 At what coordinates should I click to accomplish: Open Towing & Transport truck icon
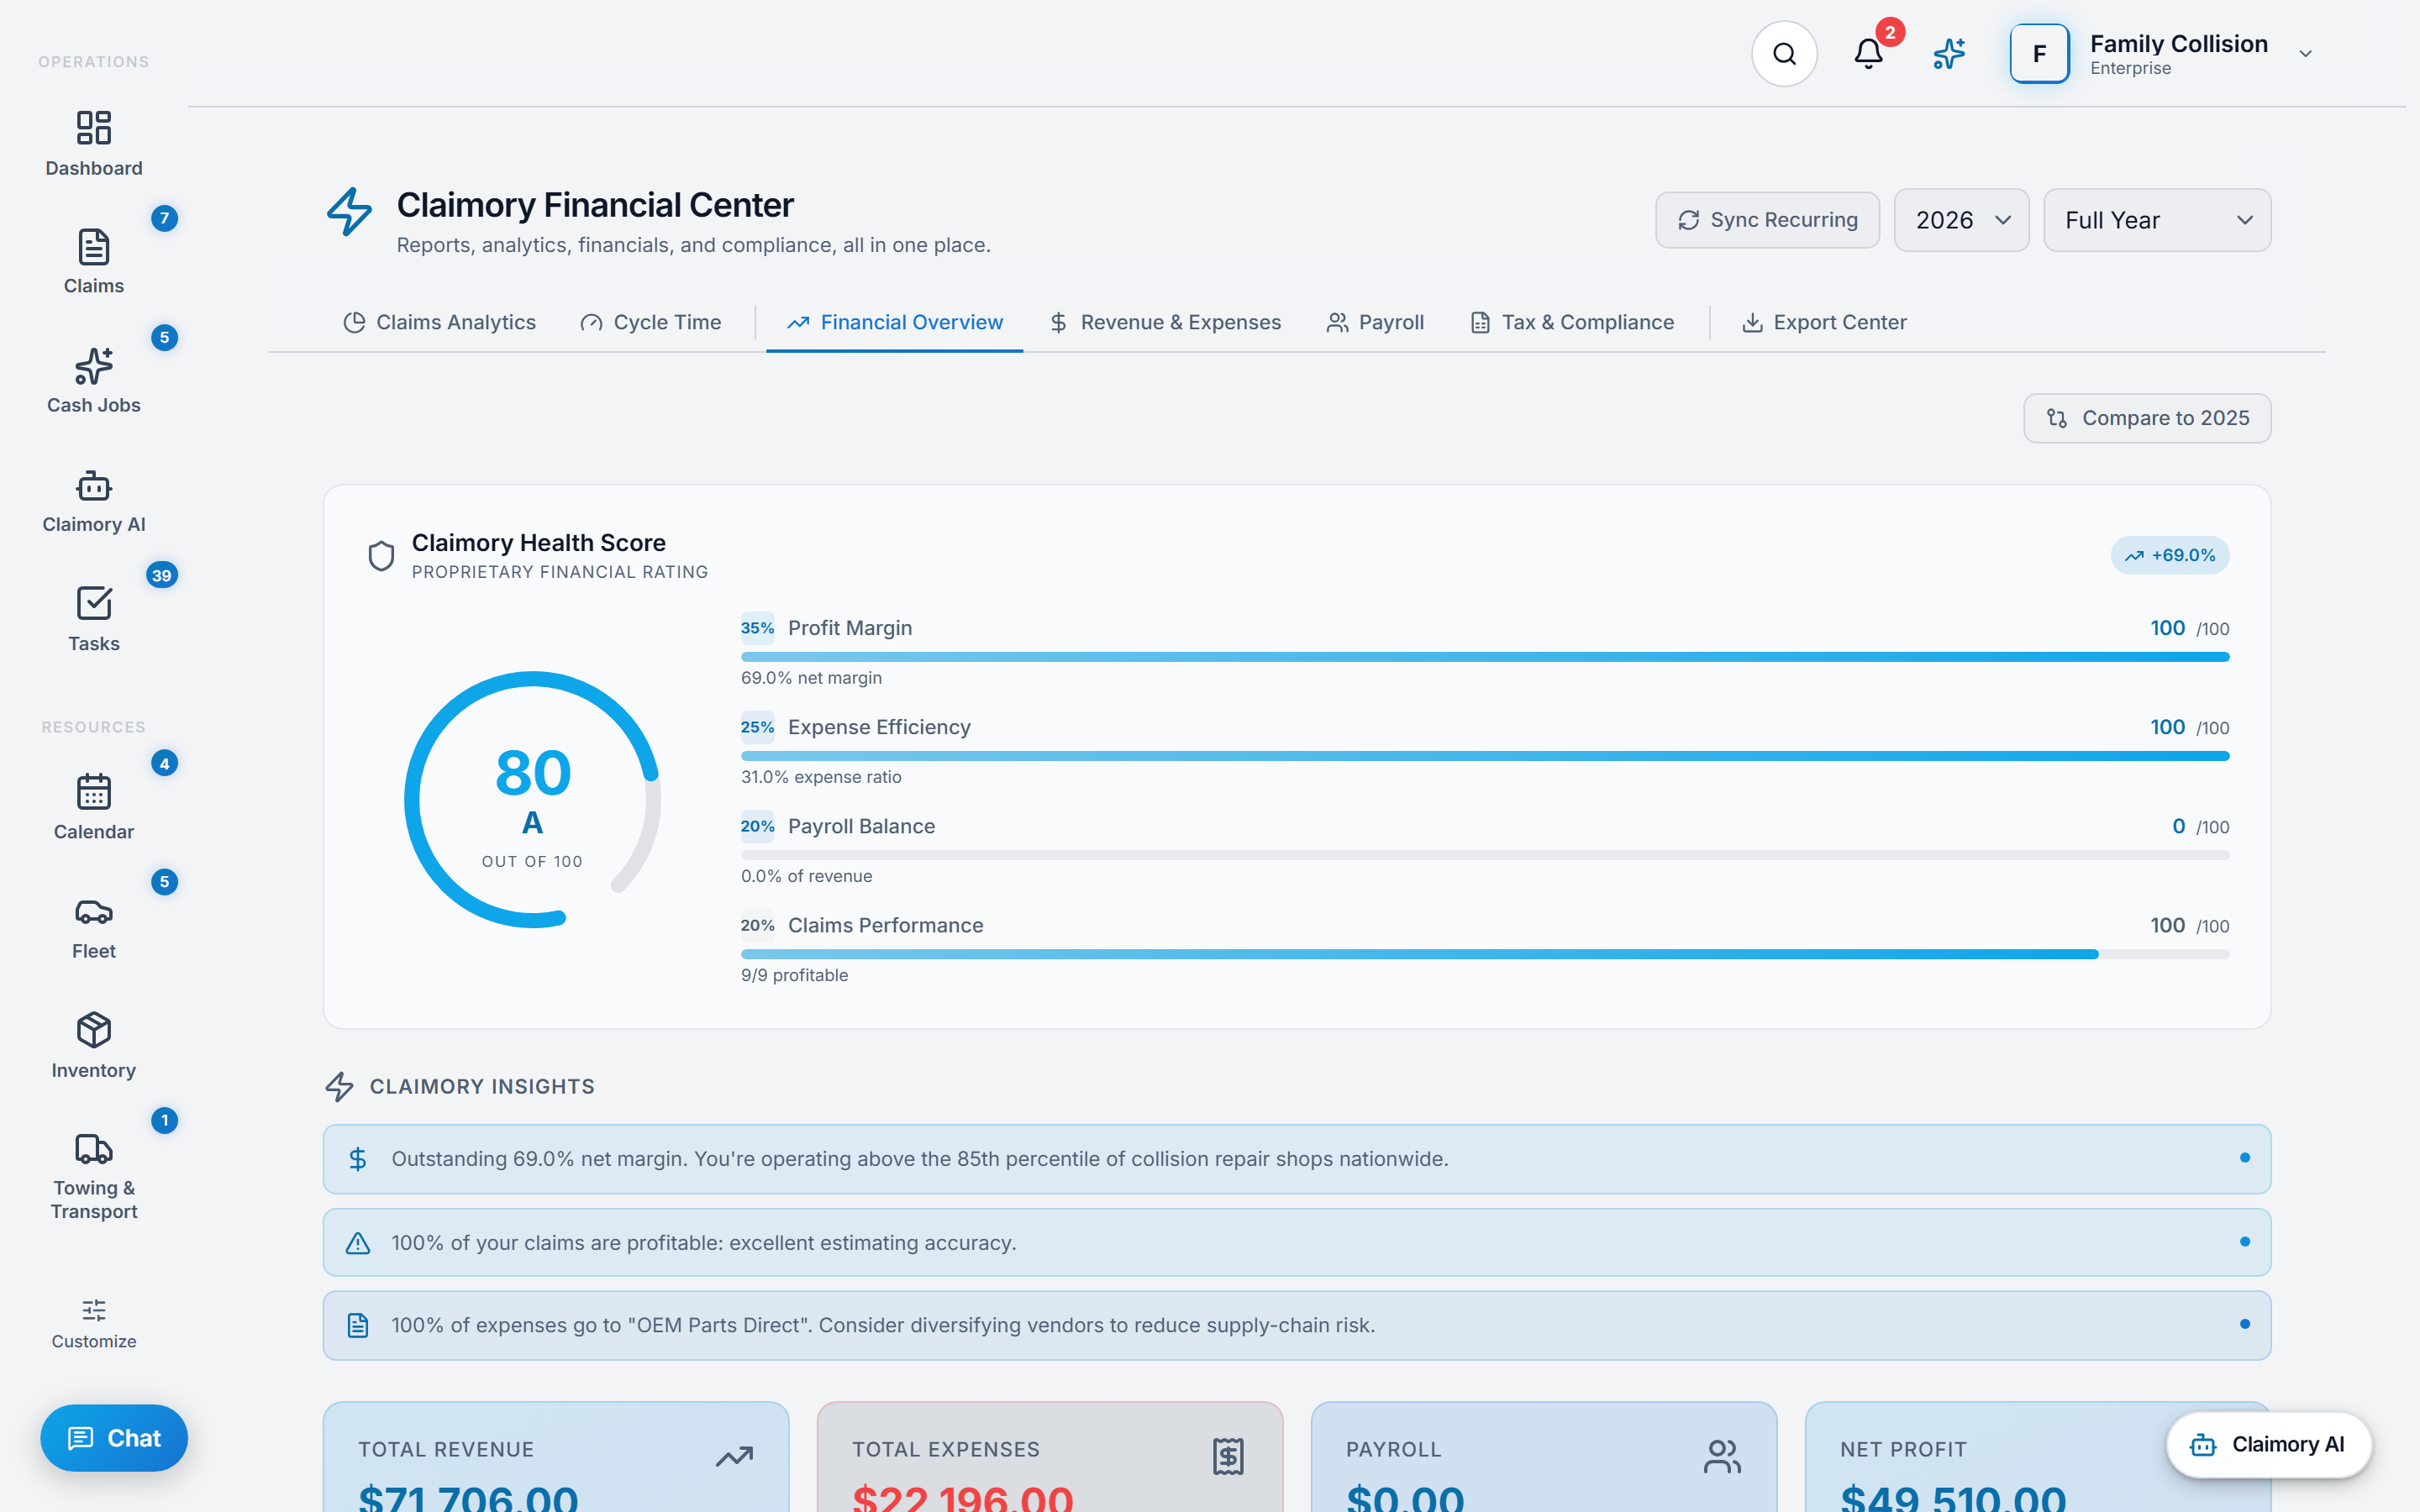tap(93, 1148)
